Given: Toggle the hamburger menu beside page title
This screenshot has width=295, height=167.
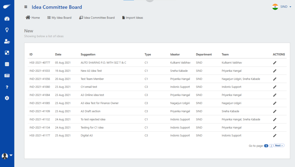Looking at the screenshot, I should tap(26, 7).
